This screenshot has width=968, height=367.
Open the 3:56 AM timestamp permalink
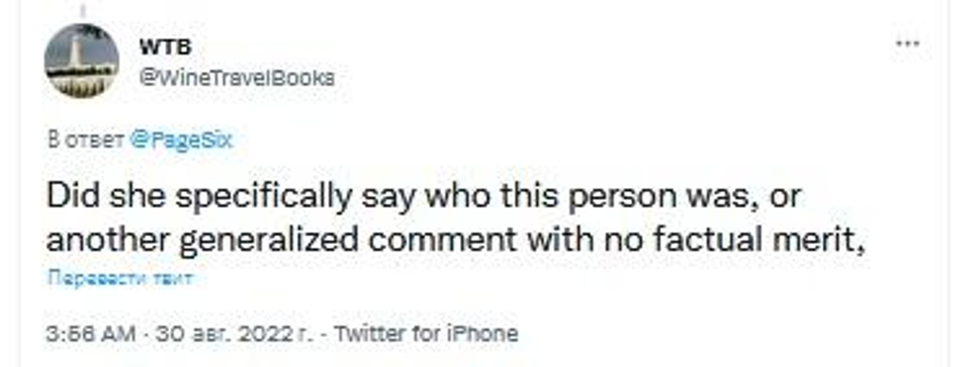click(91, 334)
